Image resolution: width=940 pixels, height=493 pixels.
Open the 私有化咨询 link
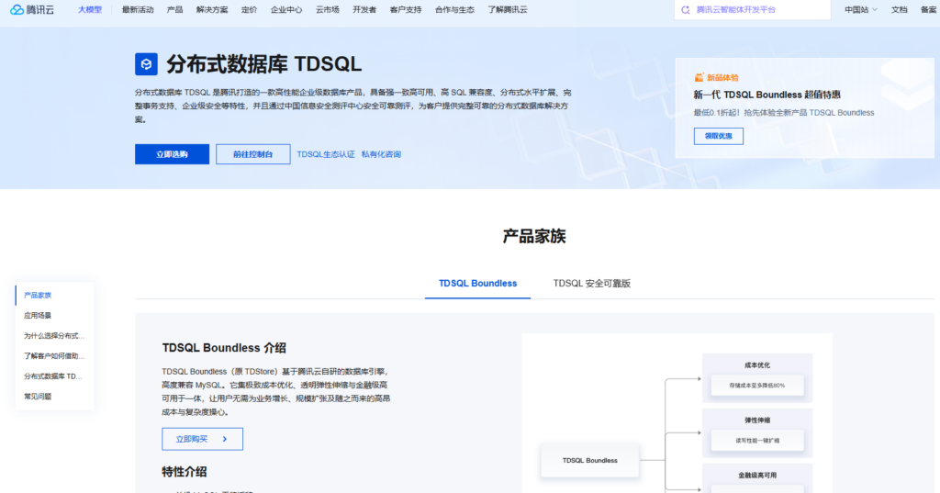(381, 154)
